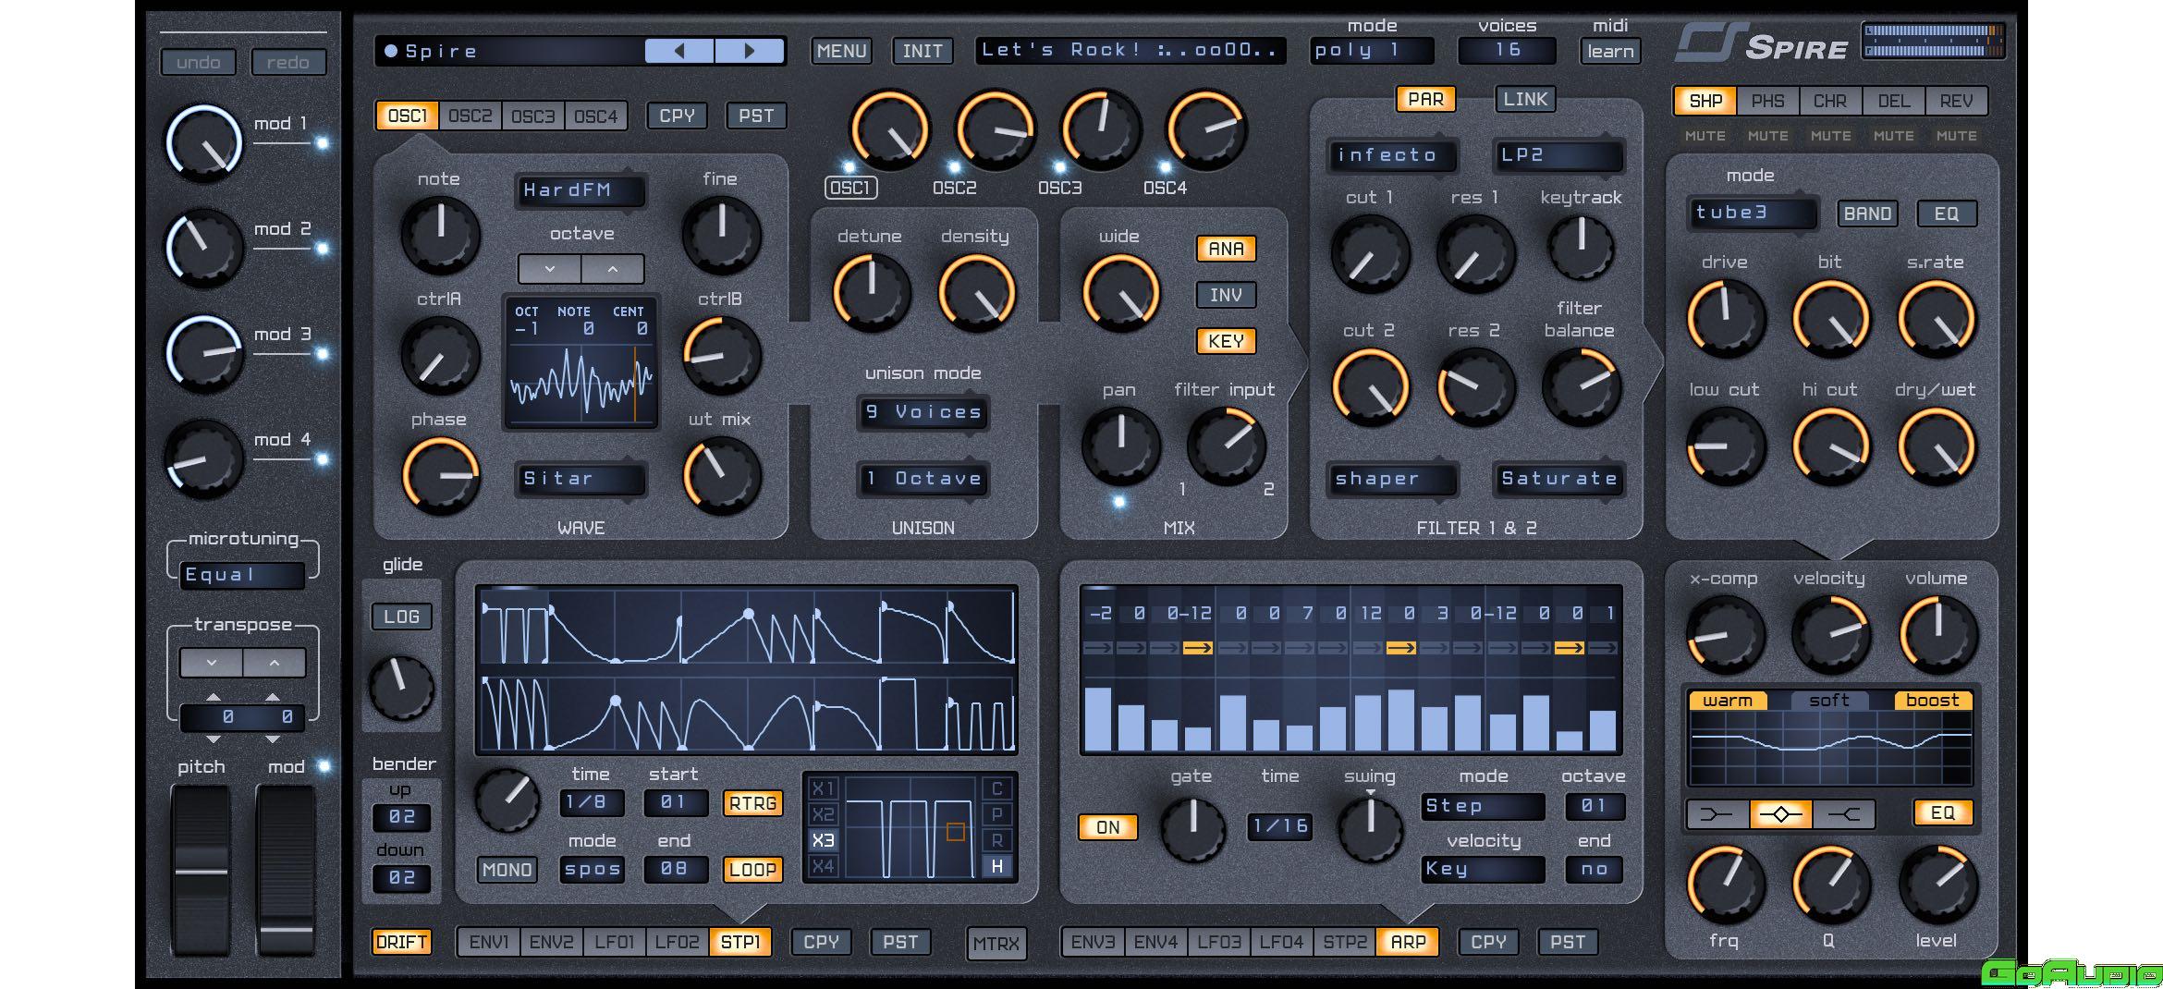Viewport: 2163px width, 989px height.
Task: Toggle the warm master mode
Action: (1728, 701)
